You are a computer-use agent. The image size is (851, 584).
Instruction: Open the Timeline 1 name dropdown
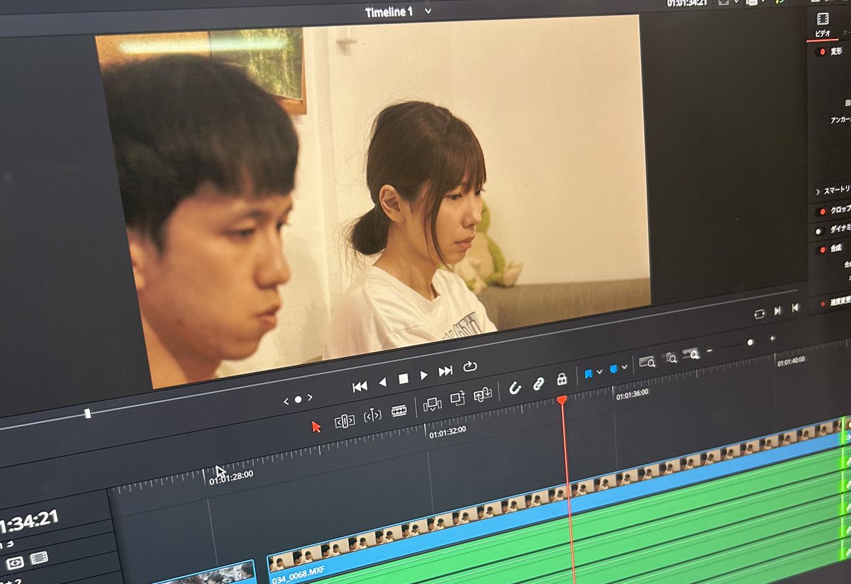pyautogui.click(x=428, y=11)
